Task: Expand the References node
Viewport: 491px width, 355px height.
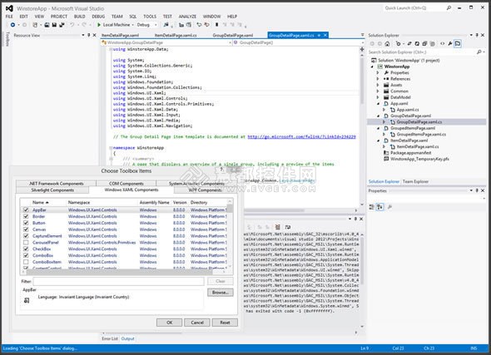Action: pyautogui.click(x=378, y=79)
